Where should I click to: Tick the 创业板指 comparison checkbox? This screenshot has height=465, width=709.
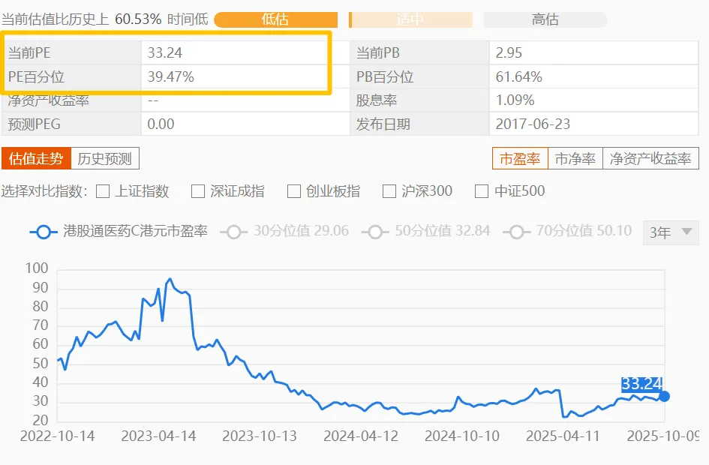[x=294, y=191]
